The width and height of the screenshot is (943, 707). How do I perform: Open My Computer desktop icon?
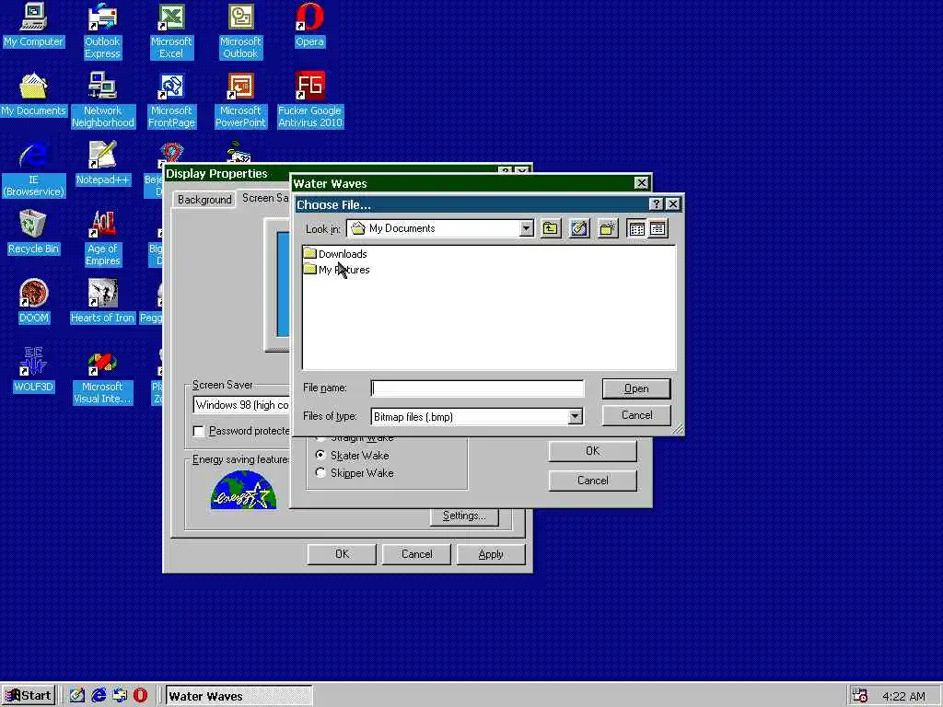(x=33, y=25)
